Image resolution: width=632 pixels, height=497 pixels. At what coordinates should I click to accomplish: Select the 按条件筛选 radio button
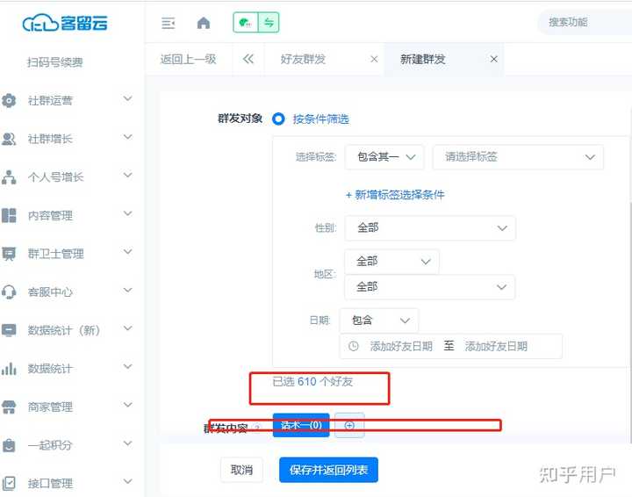click(x=279, y=119)
